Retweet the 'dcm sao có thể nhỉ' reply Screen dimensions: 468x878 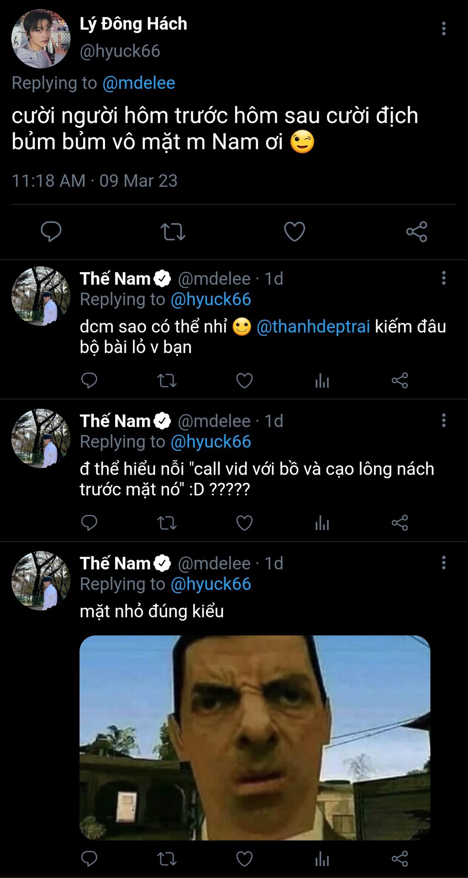click(x=167, y=380)
